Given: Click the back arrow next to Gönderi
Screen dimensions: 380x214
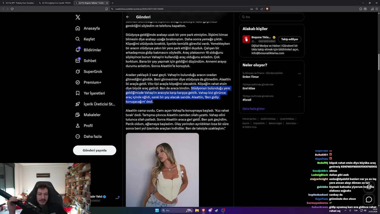Looking at the screenshot, I should click(128, 17).
